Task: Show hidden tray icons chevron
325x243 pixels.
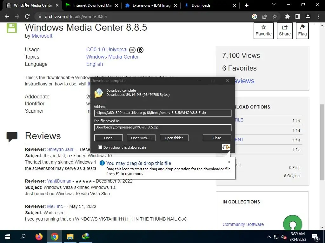Action: [269, 237]
